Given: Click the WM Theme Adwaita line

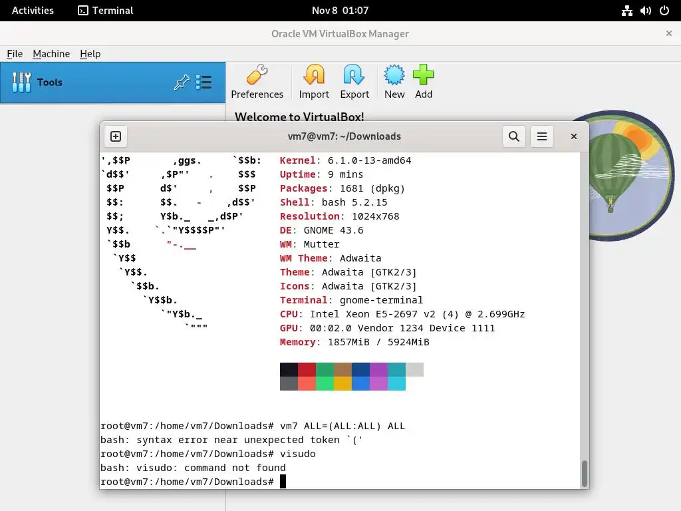Looking at the screenshot, I should [x=331, y=258].
